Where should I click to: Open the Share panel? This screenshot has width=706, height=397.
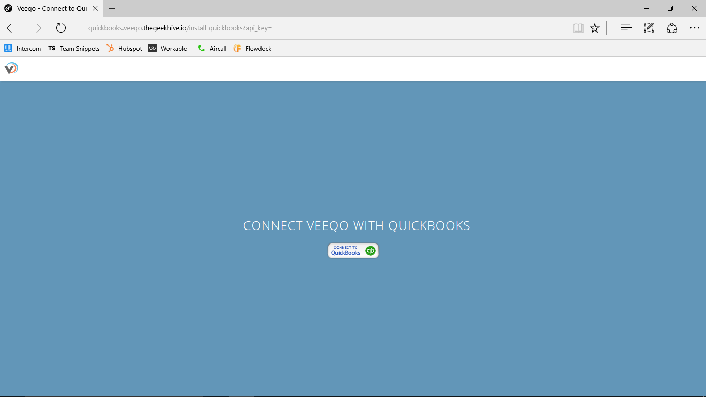[671, 28]
